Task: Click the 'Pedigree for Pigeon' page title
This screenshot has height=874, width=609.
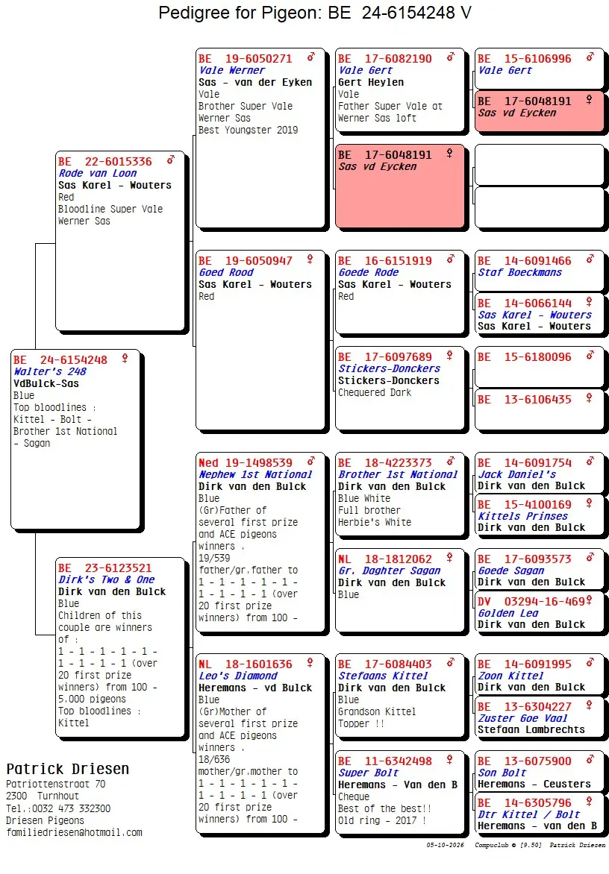Action: 315,12
